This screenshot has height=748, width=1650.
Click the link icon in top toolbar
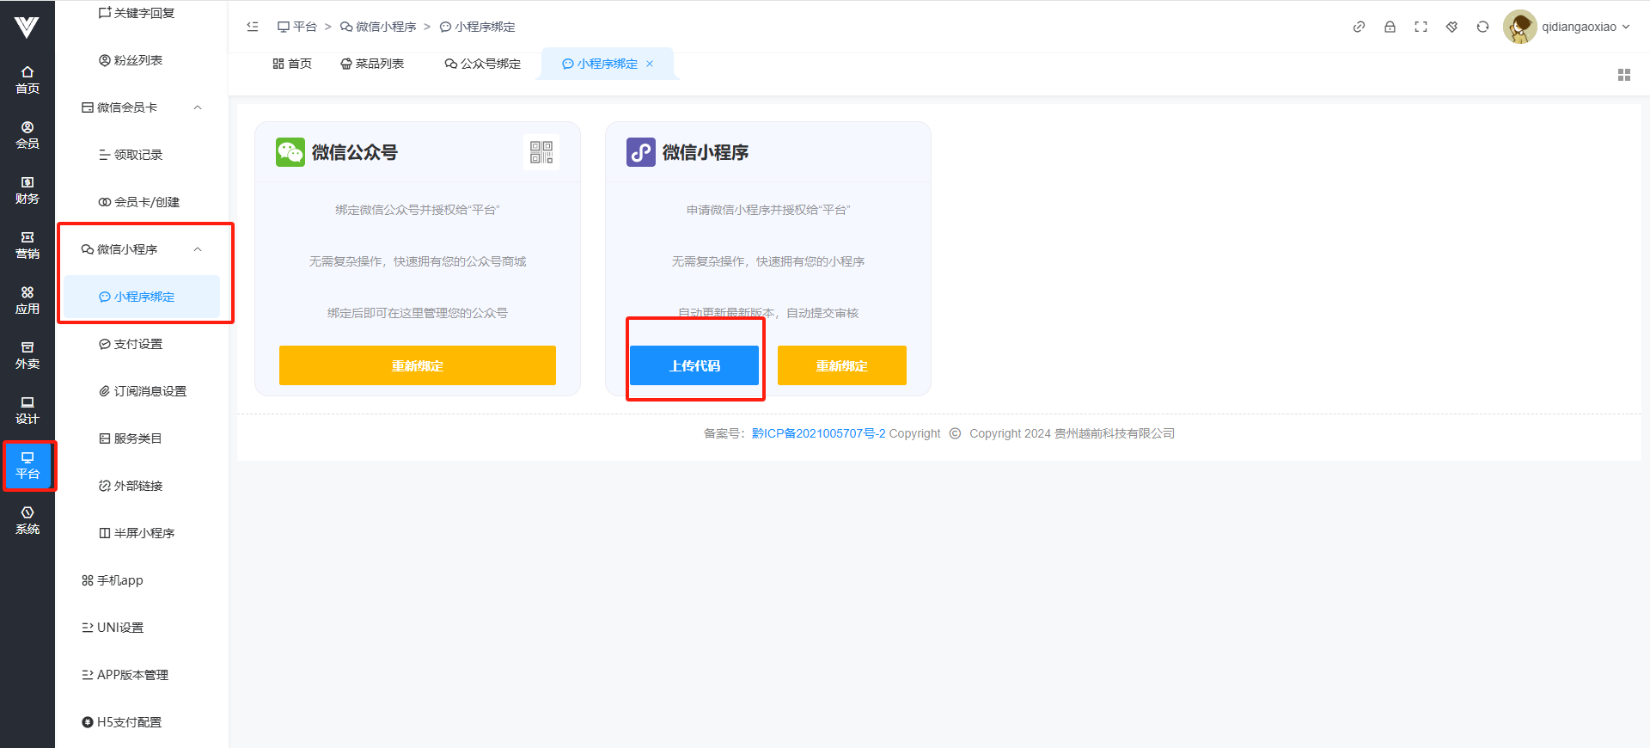(x=1359, y=27)
